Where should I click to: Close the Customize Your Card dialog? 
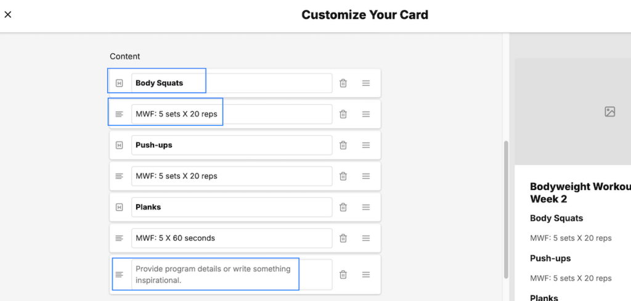(x=8, y=15)
